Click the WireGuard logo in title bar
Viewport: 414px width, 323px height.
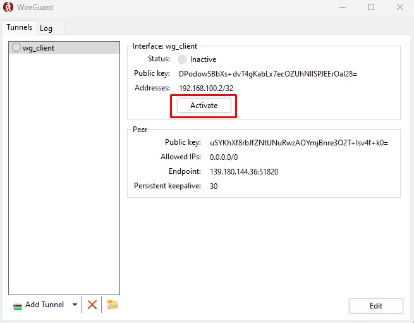tap(8, 7)
